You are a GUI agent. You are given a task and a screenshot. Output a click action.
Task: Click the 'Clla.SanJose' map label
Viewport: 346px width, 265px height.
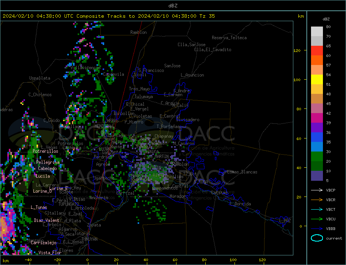(191, 45)
